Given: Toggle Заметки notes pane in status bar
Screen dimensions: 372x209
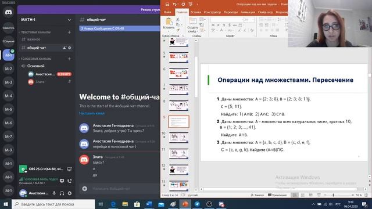Looking at the screenshot, I should coord(257,195).
